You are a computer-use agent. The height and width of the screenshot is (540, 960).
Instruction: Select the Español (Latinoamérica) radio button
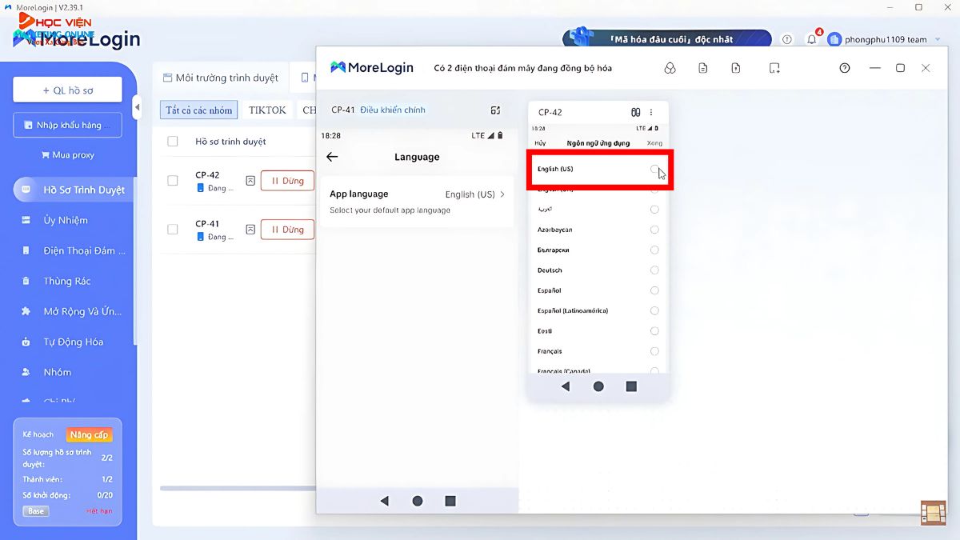(x=654, y=310)
